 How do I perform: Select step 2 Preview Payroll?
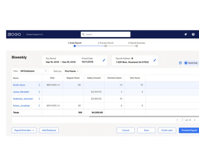coord(105,43)
